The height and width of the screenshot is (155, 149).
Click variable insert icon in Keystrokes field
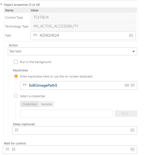click(x=133, y=85)
